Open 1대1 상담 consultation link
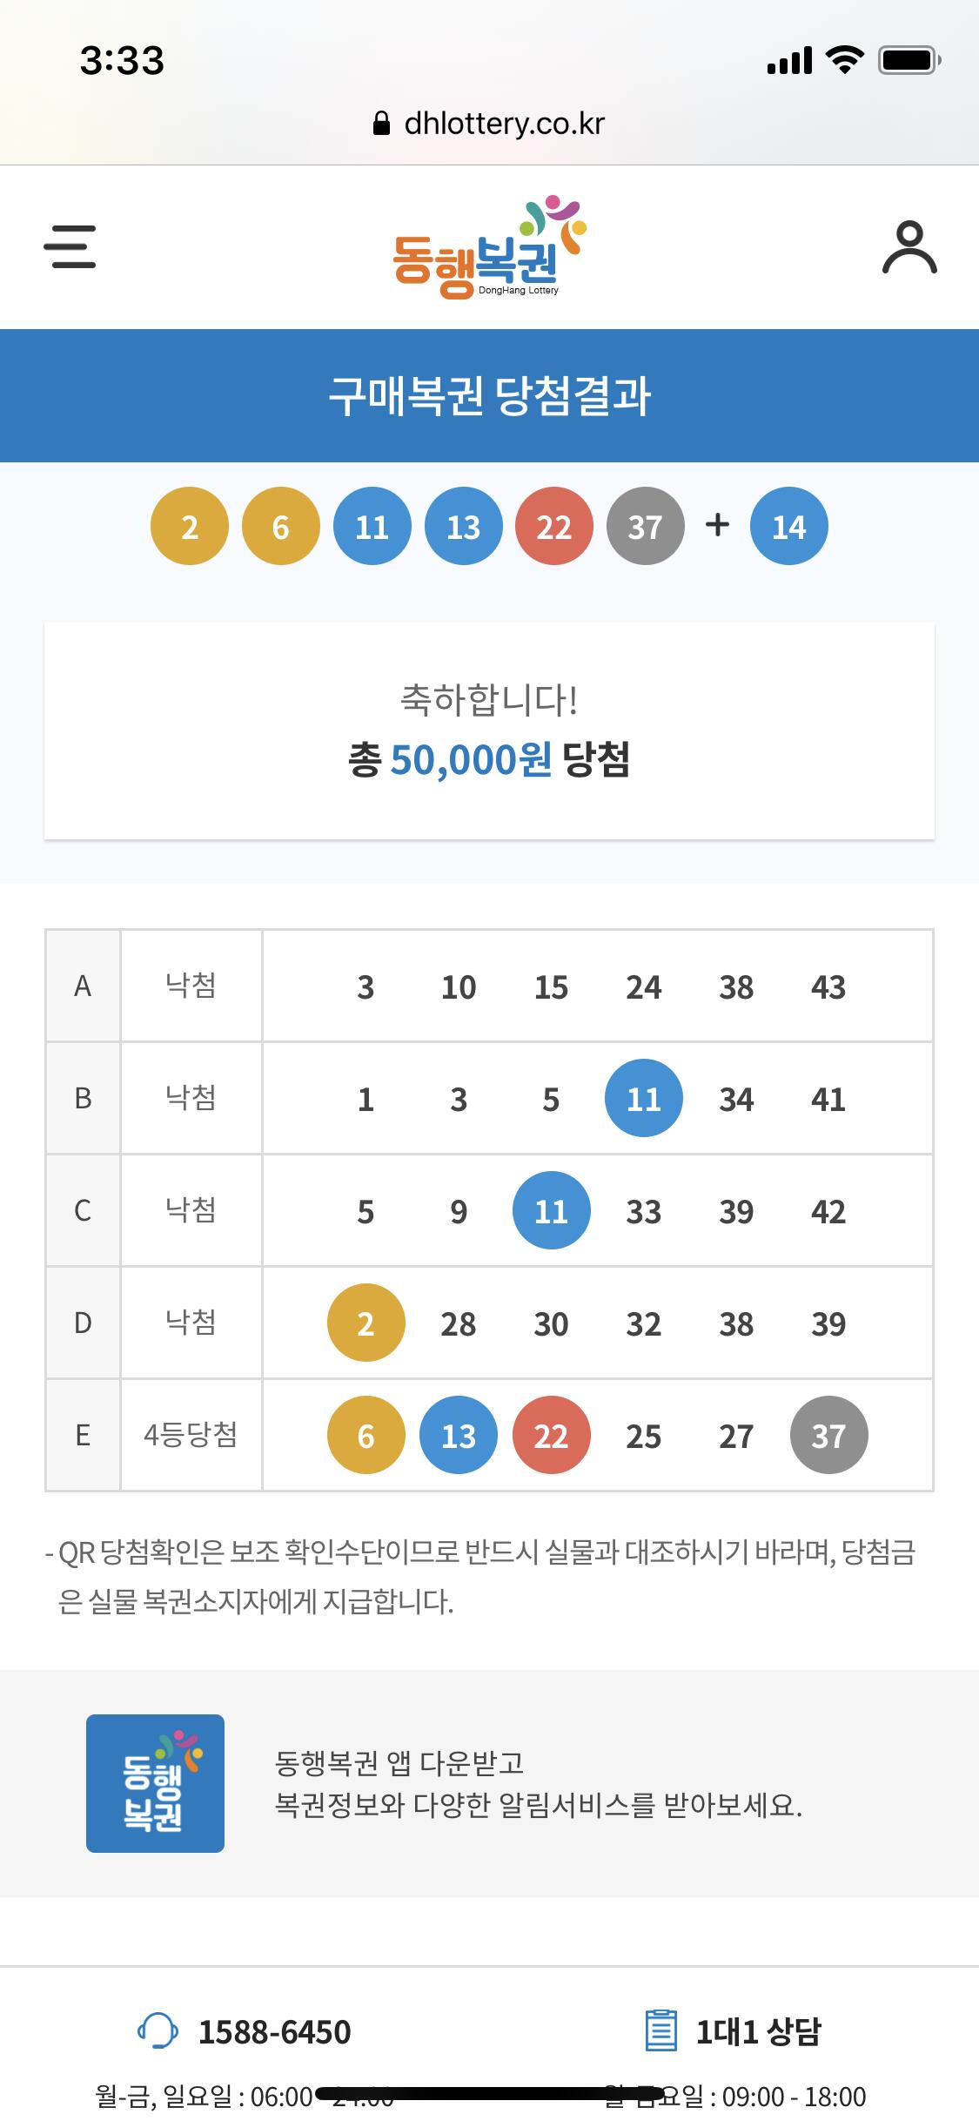Viewport: 979px width, 2121px height. click(758, 2031)
